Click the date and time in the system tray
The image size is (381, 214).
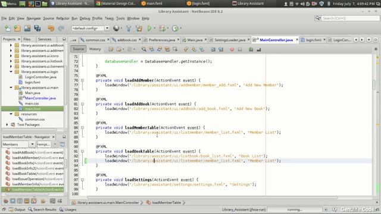pos(354,4)
